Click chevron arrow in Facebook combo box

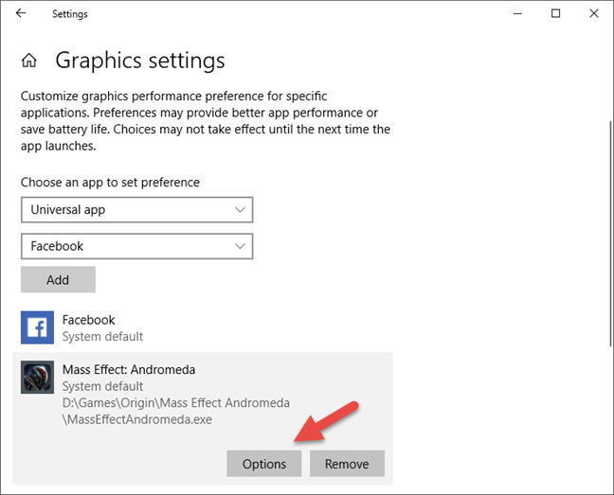[240, 246]
